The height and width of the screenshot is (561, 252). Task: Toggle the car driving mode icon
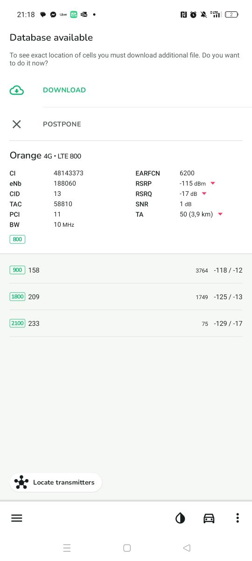tap(209, 518)
